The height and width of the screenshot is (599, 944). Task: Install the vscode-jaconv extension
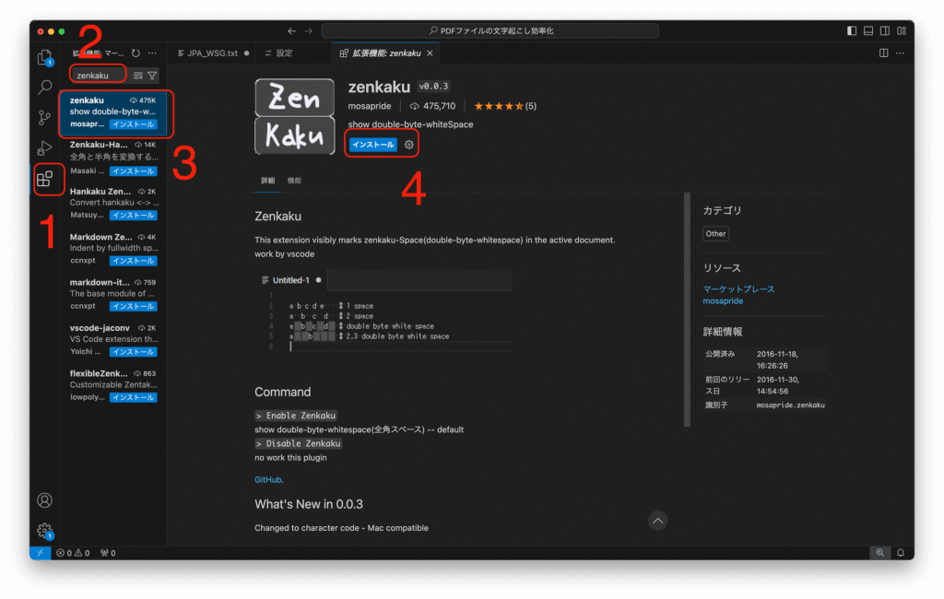(133, 352)
